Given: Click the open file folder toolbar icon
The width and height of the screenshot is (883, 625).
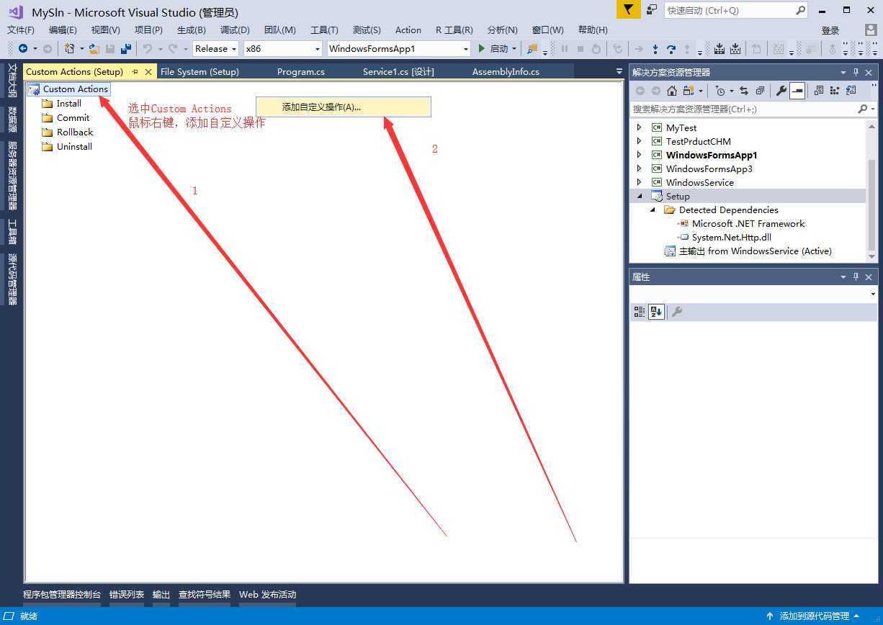Looking at the screenshot, I should (x=94, y=49).
